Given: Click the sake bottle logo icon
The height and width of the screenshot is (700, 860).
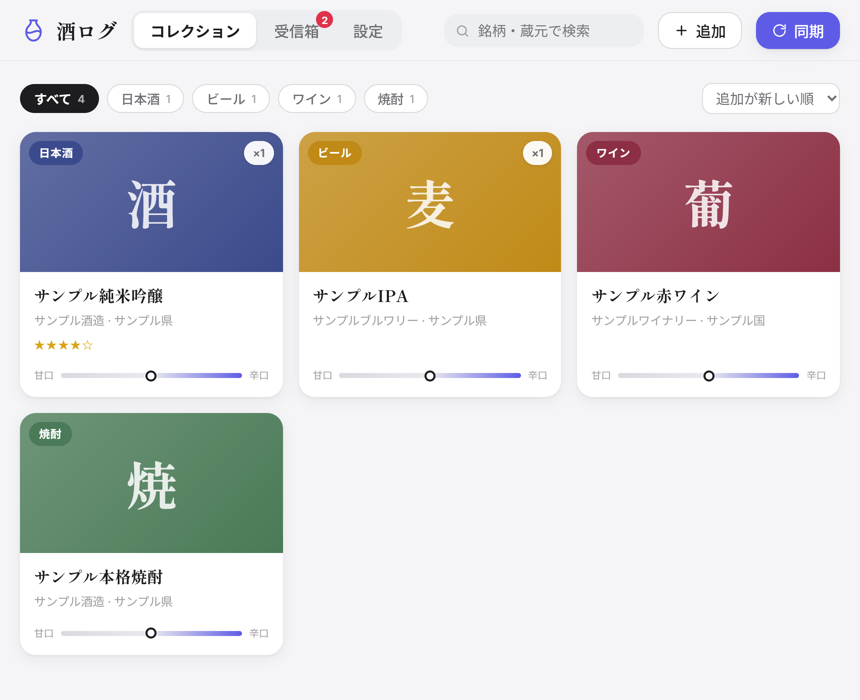Looking at the screenshot, I should pyautogui.click(x=33, y=31).
